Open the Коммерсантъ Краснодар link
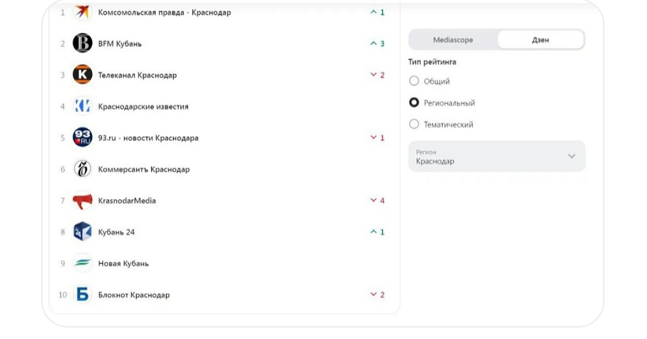The height and width of the screenshot is (339, 647). pyautogui.click(x=144, y=169)
